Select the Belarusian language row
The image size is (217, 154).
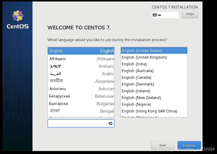(x=81, y=96)
